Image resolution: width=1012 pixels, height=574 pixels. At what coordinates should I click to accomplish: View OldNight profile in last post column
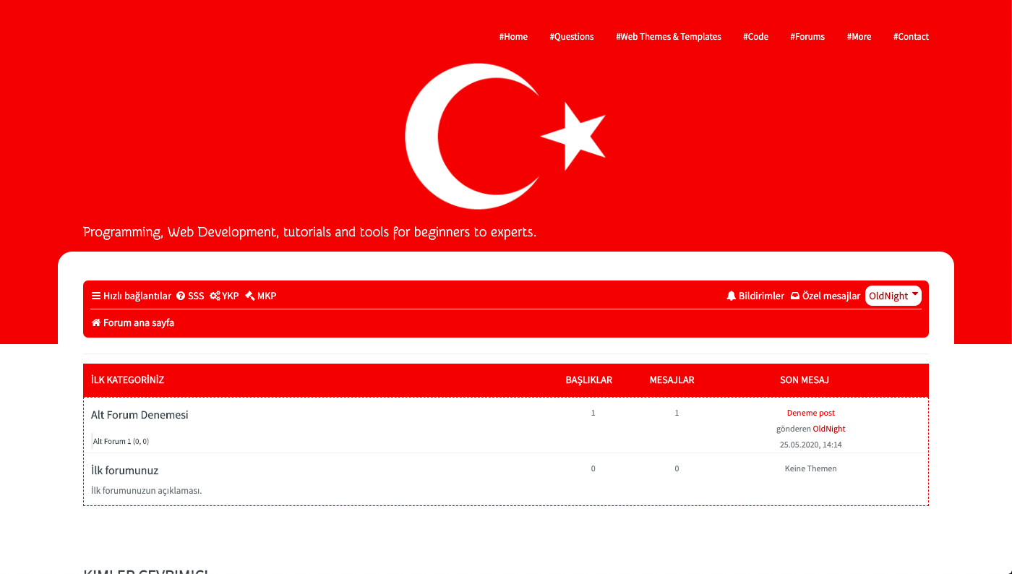tap(829, 429)
